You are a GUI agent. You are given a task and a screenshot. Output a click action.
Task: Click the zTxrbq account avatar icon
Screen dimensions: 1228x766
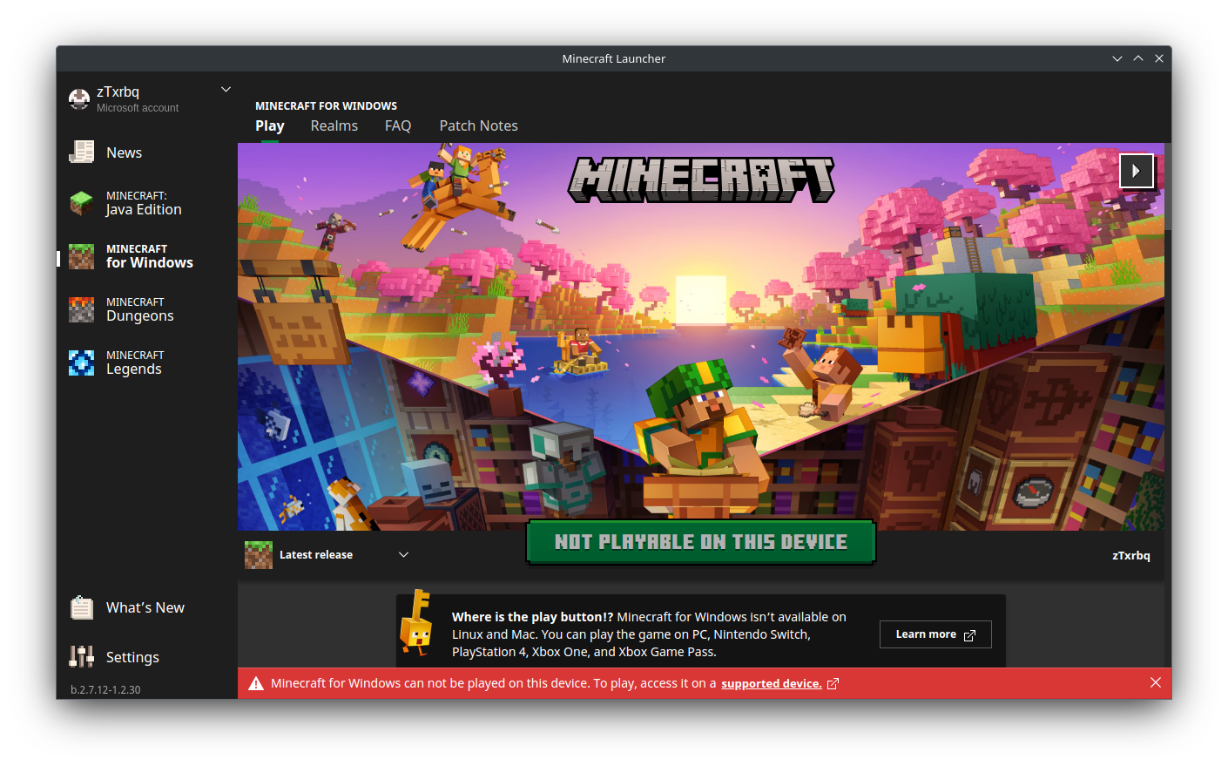coord(79,99)
